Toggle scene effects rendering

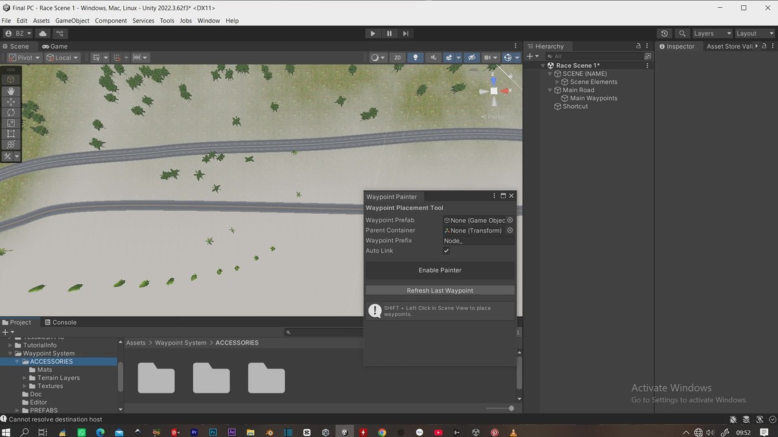[448, 58]
